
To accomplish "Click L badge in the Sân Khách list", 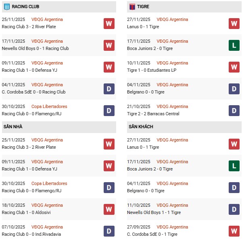I will tap(234, 166).
